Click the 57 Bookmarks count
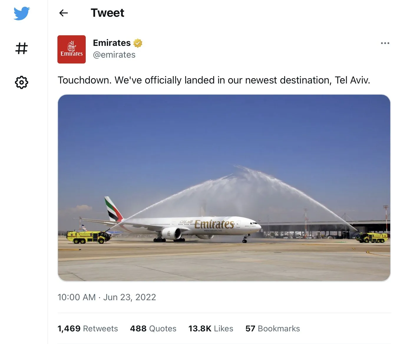Viewport: 397px width, 344px height. point(273,328)
